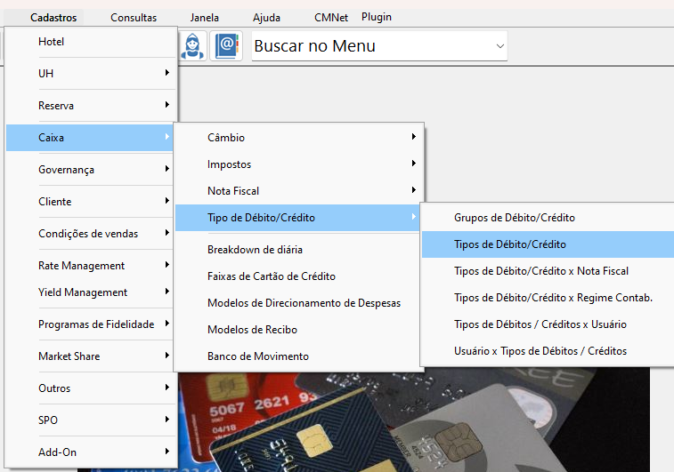Choose Modelos de Recibo
The height and width of the screenshot is (472, 674).
coord(299,330)
